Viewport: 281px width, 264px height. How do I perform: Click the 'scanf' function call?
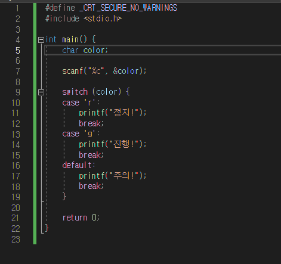72,71
